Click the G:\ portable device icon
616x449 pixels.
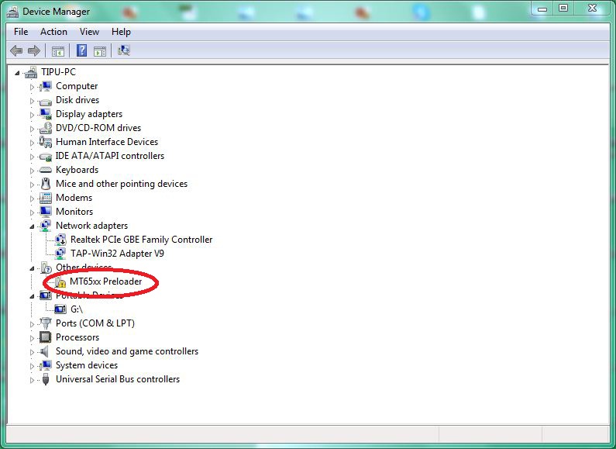tap(60, 309)
